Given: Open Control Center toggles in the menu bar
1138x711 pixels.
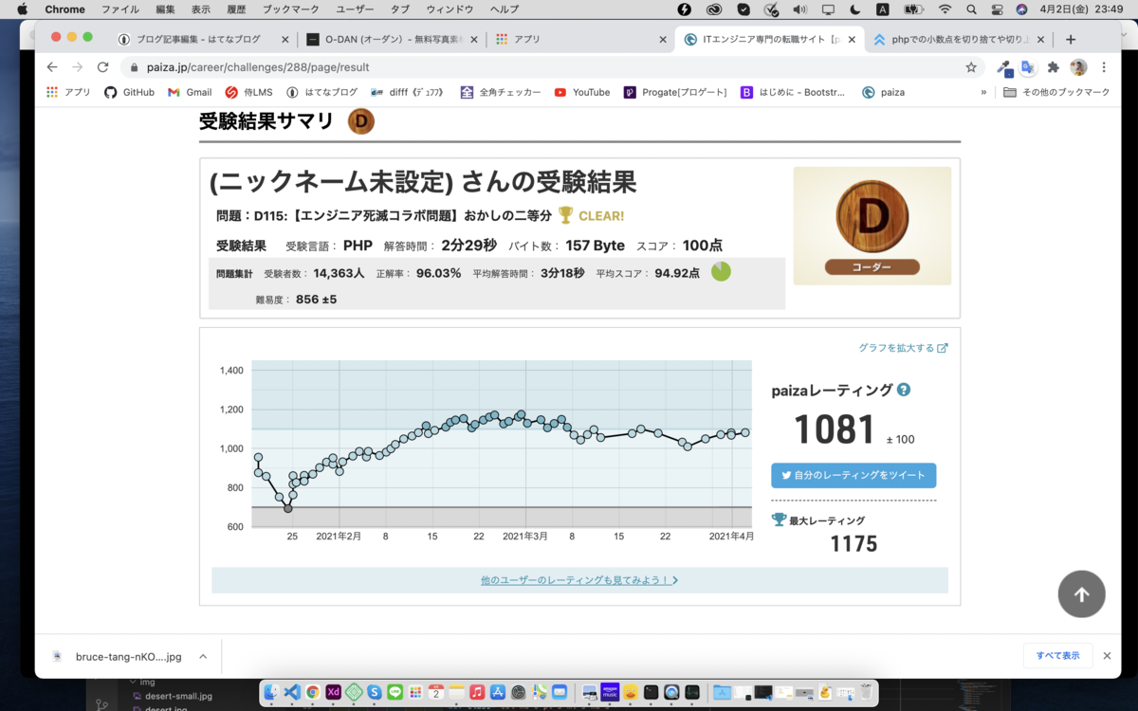Looking at the screenshot, I should [x=997, y=9].
